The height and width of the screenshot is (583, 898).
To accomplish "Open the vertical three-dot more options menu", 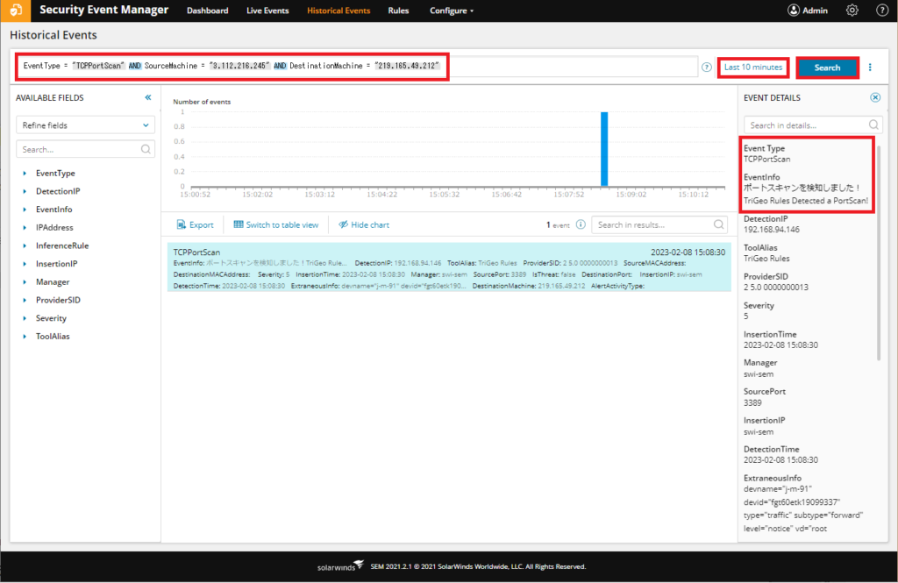I will click(x=870, y=67).
